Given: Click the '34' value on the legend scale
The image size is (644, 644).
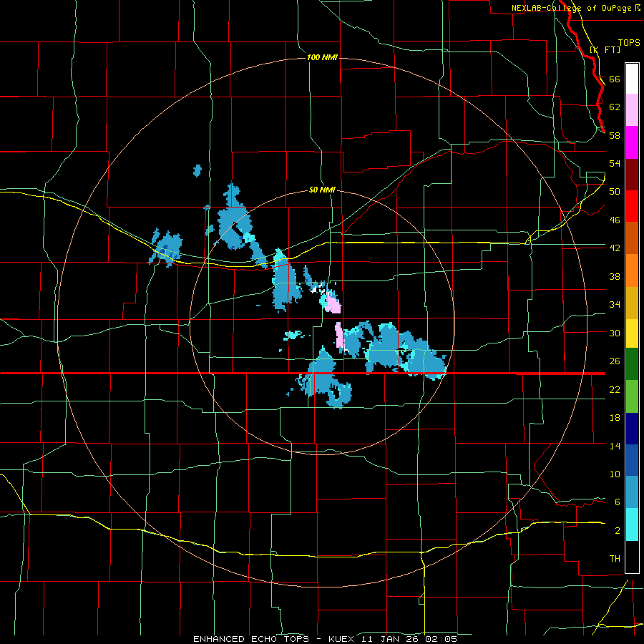Looking at the screenshot, I should click(x=615, y=305).
